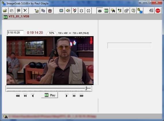Click the video preview frame

click(x=50, y=60)
